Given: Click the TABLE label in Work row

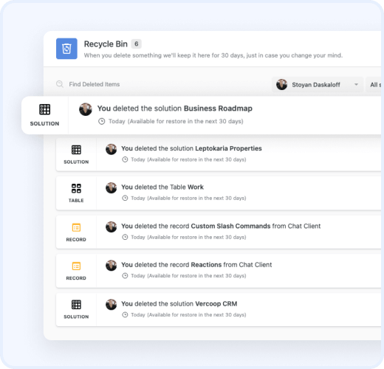Looking at the screenshot, I should 76,201.
